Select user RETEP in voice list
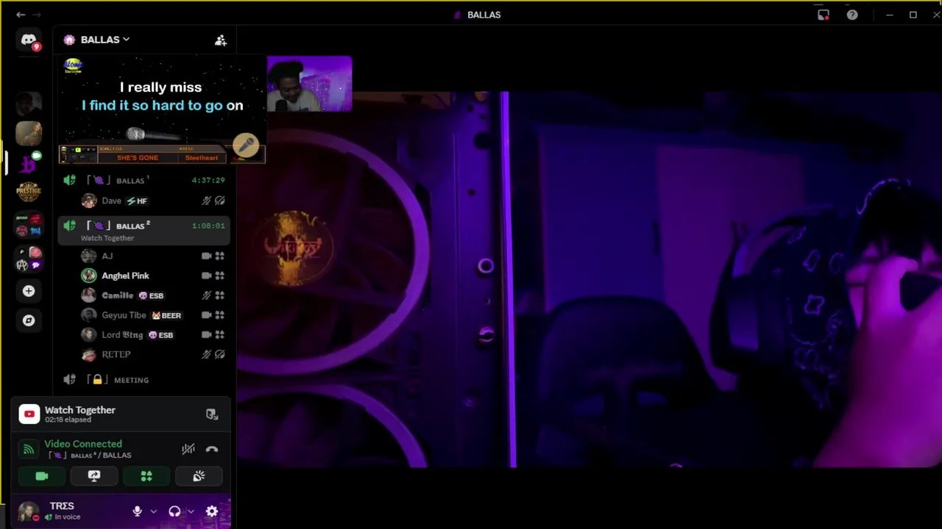Screen dimensions: 942x529 click(153, 355)
